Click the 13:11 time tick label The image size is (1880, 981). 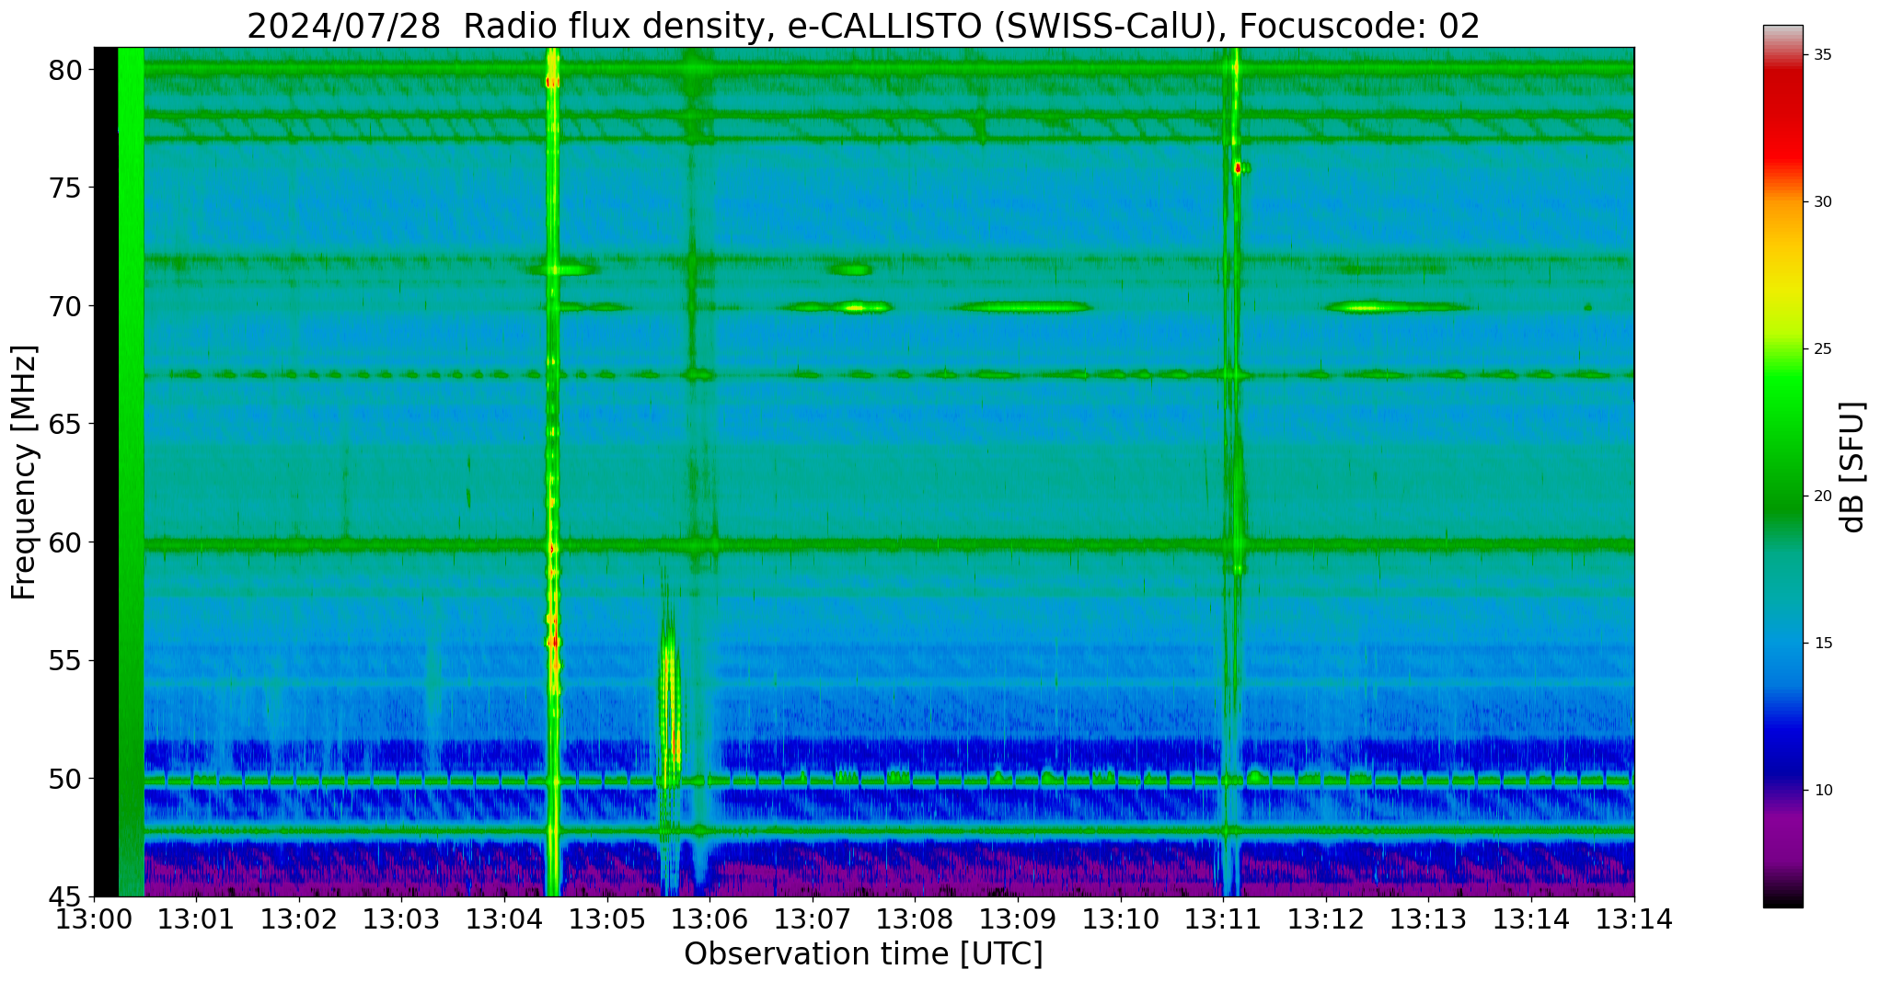tap(1224, 919)
